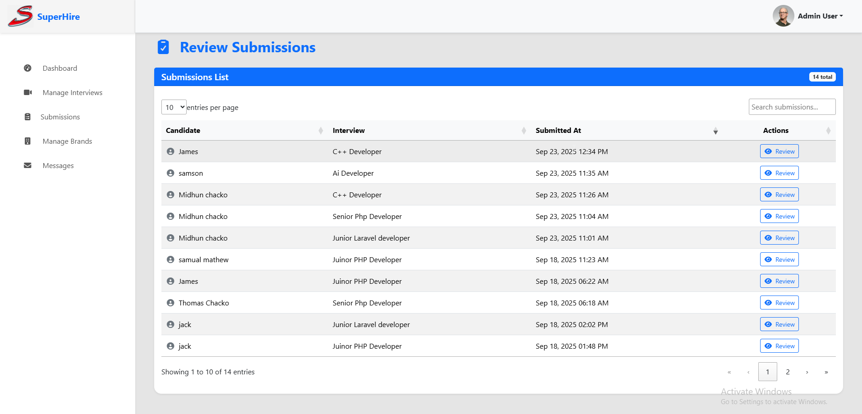The image size is (862, 414).
Task: Review samual mathew's Juinor PHP Developer submission
Action: pyautogui.click(x=779, y=259)
